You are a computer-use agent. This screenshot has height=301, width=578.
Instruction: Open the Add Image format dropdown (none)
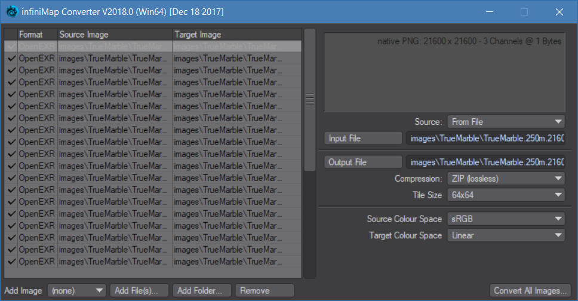tap(76, 291)
